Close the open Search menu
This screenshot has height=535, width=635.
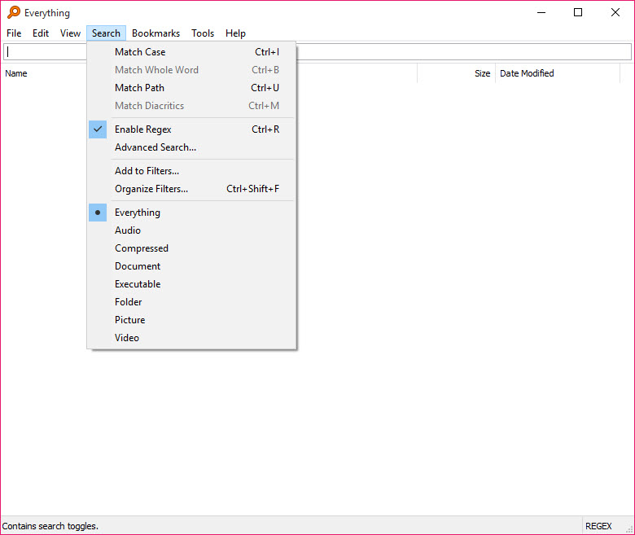coord(106,33)
